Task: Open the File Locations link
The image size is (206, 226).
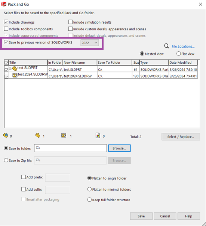Action: pyautogui.click(x=183, y=46)
